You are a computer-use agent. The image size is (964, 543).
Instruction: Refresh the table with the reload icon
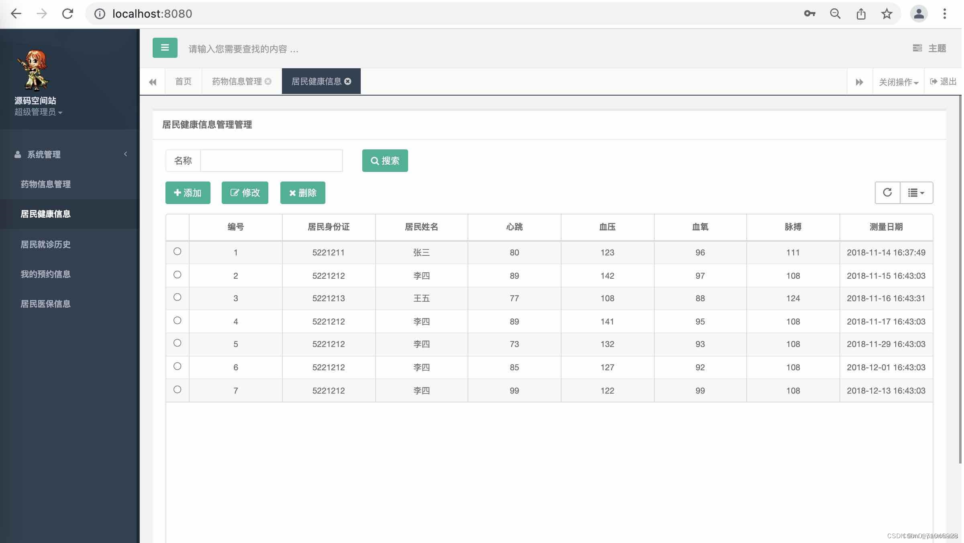click(887, 192)
